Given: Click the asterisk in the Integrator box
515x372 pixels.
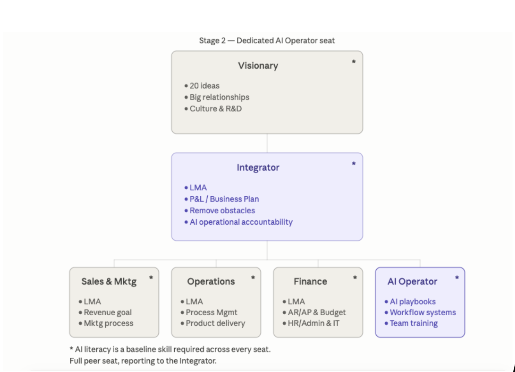Looking at the screenshot, I should (x=354, y=164).
